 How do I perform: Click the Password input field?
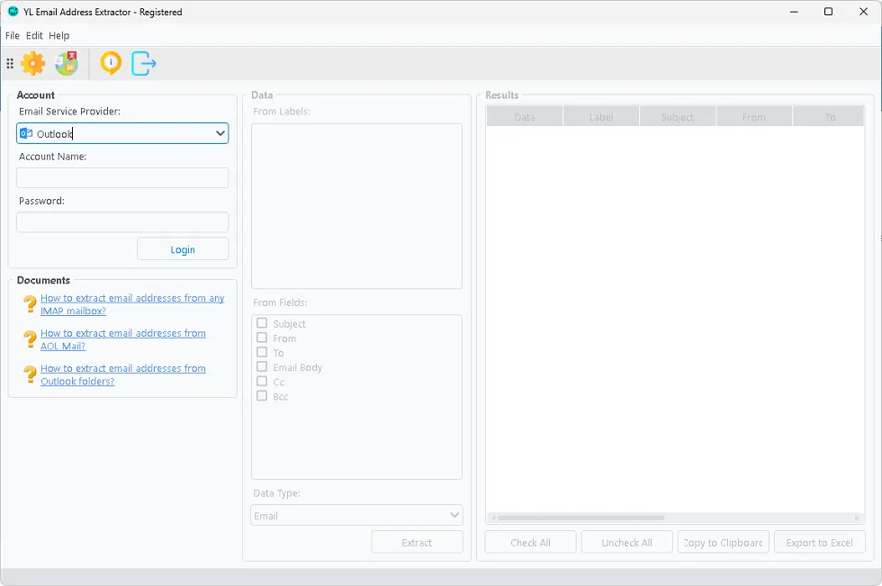pyautogui.click(x=122, y=222)
